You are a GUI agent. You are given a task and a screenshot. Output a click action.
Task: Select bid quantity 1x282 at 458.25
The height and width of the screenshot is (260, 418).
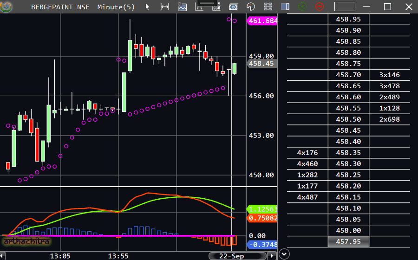pyautogui.click(x=307, y=175)
